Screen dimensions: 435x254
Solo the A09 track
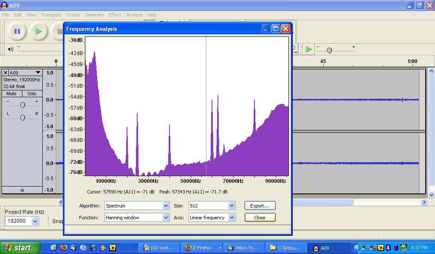click(x=32, y=94)
